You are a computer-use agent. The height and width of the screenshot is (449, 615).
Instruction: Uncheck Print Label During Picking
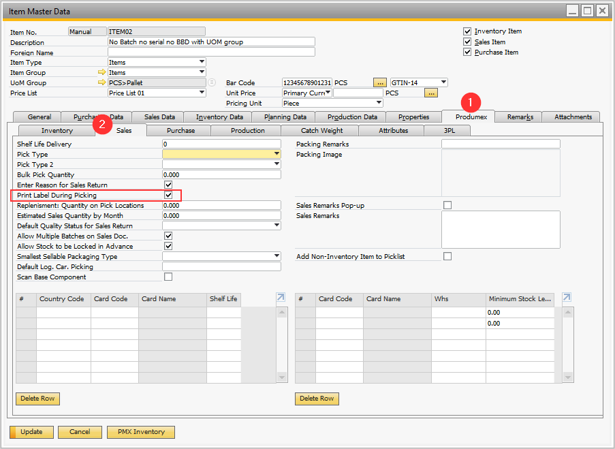(x=168, y=196)
